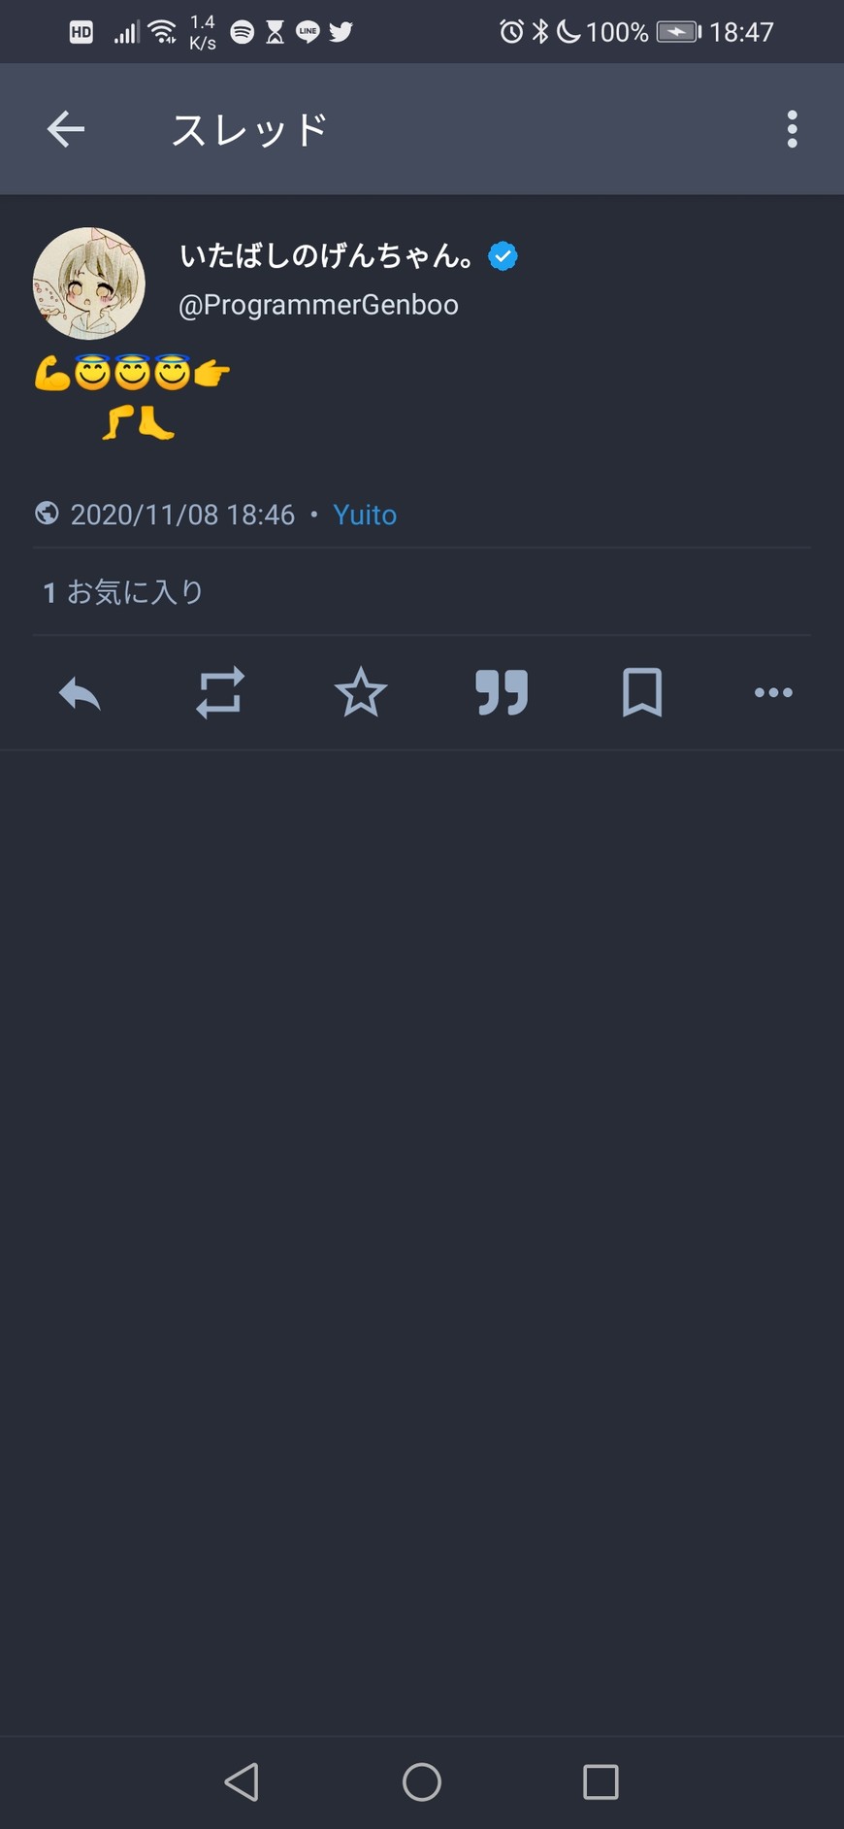Open the @ProgrammerGenboo handle
844x1829 pixels.
pyautogui.click(x=318, y=305)
